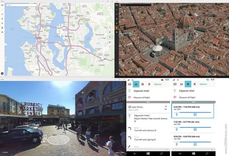The image size is (229, 156).
Task: Open hamburger menu in Florence 3D window
Action: [x=117, y=5]
